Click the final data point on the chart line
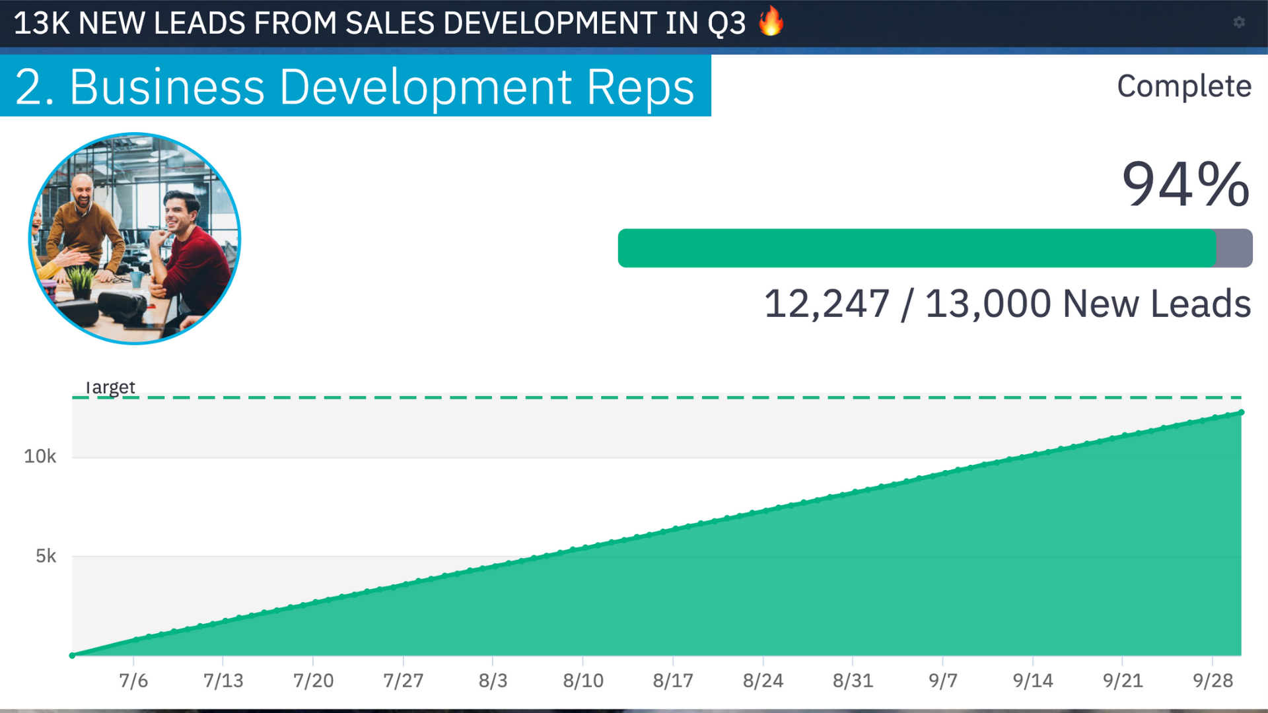 pyautogui.click(x=1242, y=413)
